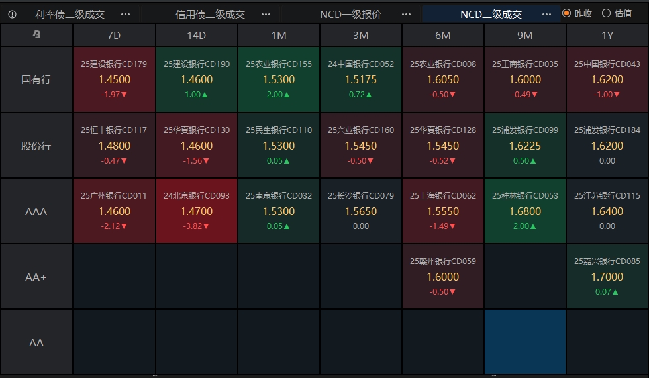This screenshot has width=649, height=378.
Task: Click the 7D column header
Action: (114, 35)
